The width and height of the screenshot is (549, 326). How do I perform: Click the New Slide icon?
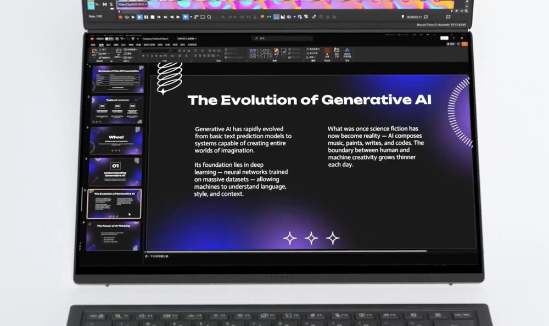119,50
